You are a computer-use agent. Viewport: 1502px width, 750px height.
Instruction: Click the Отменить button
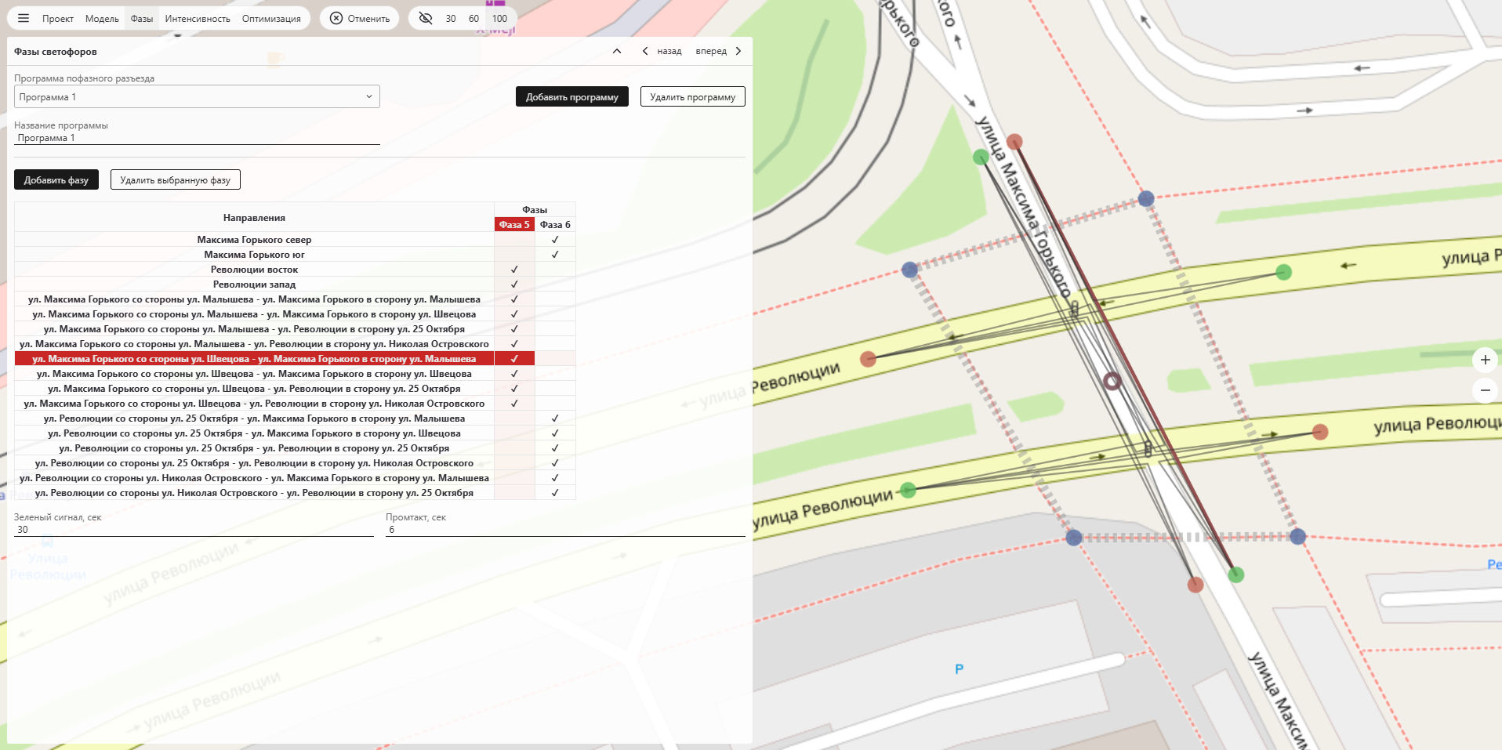tap(360, 18)
